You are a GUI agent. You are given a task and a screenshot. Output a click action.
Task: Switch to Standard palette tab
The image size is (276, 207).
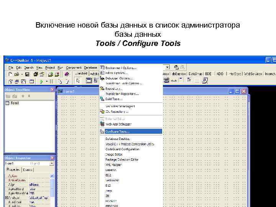click(81, 73)
